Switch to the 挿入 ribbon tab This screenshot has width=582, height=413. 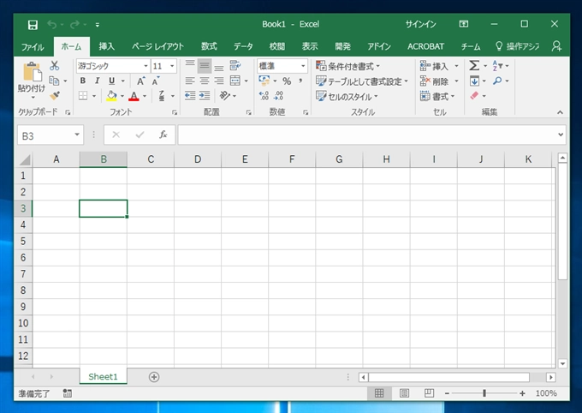pyautogui.click(x=106, y=46)
